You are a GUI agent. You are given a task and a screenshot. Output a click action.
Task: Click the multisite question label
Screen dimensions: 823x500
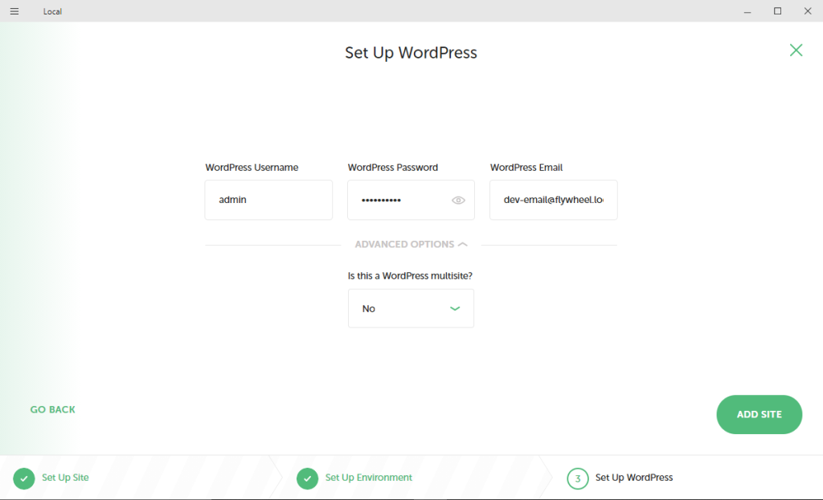click(410, 275)
